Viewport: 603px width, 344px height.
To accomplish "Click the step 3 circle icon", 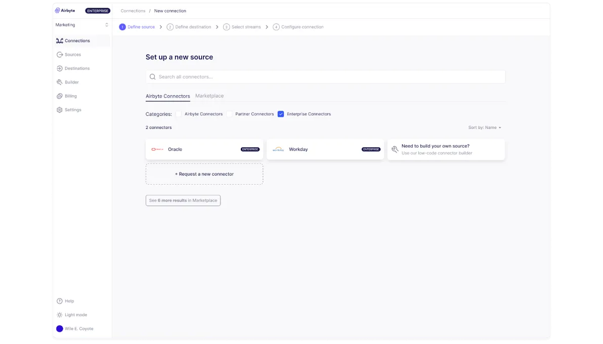I will click(227, 27).
